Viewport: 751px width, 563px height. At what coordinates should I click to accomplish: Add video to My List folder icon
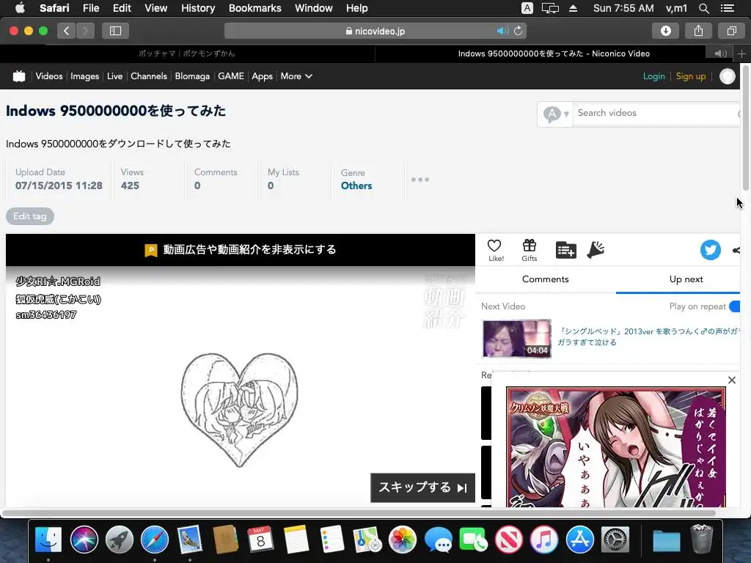click(x=565, y=250)
